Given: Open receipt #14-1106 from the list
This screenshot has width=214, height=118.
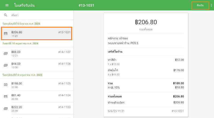Looking at the screenshot, I should [64, 64].
